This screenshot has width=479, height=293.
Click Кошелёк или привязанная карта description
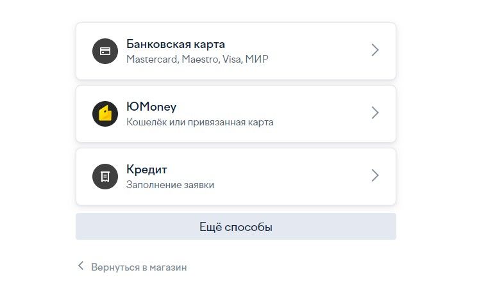pyautogui.click(x=200, y=122)
